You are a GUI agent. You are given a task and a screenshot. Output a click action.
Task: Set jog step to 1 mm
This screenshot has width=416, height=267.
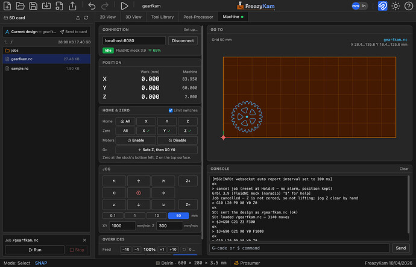click(x=135, y=216)
